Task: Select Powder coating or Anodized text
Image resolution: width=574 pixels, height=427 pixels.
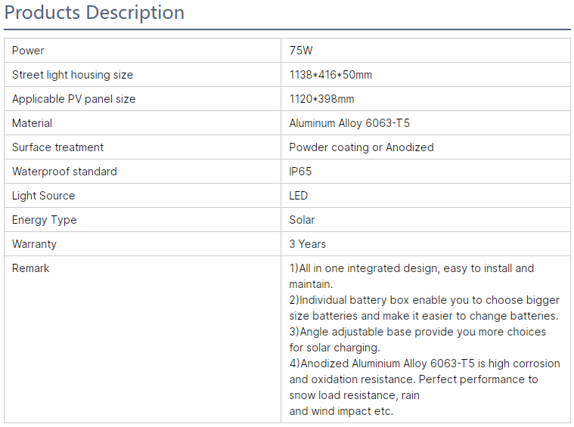Action: pyautogui.click(x=361, y=147)
